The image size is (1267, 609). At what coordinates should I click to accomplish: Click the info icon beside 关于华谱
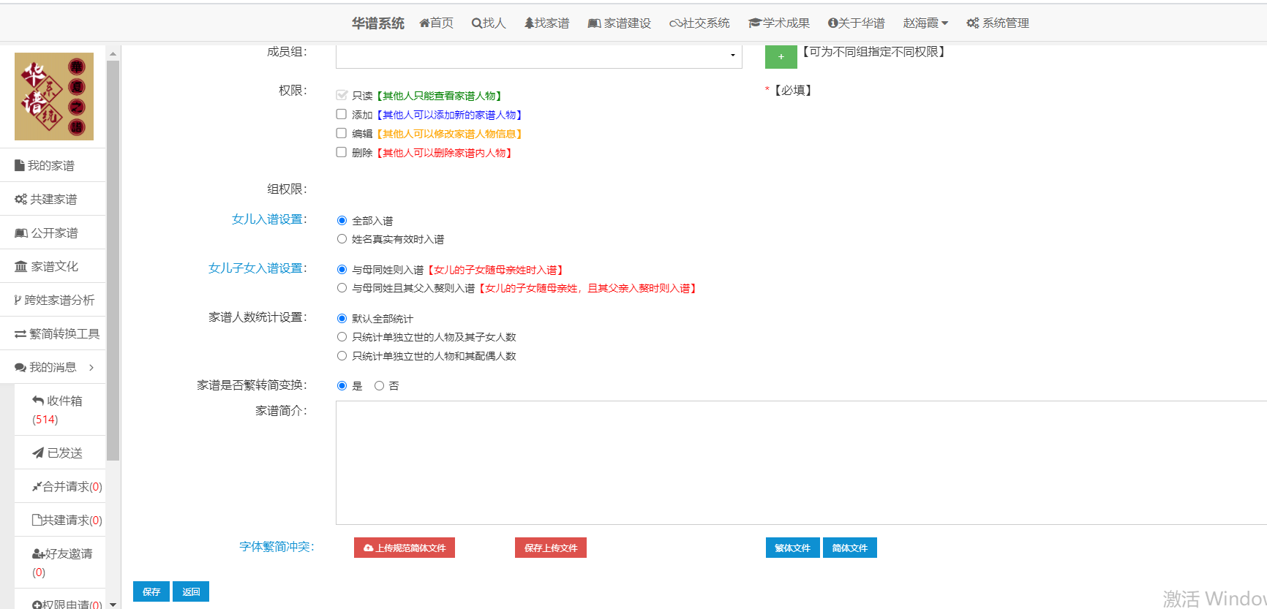tap(832, 23)
